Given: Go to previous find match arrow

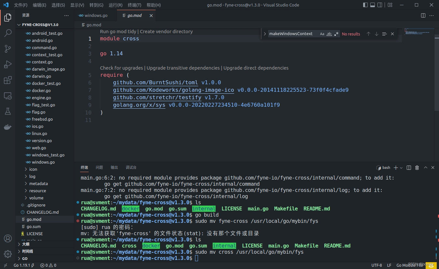Looking at the screenshot, I should click(x=368, y=34).
